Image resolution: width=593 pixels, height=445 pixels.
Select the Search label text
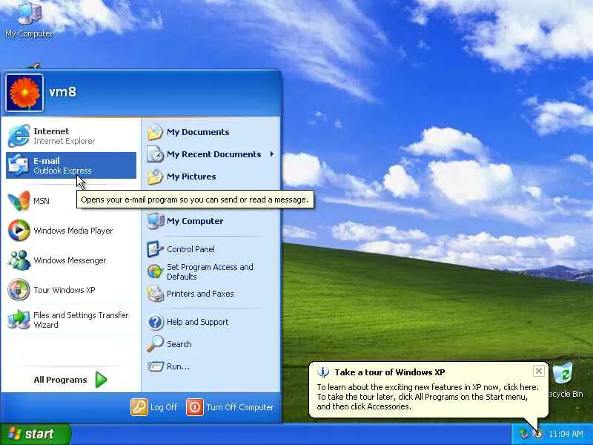click(179, 344)
